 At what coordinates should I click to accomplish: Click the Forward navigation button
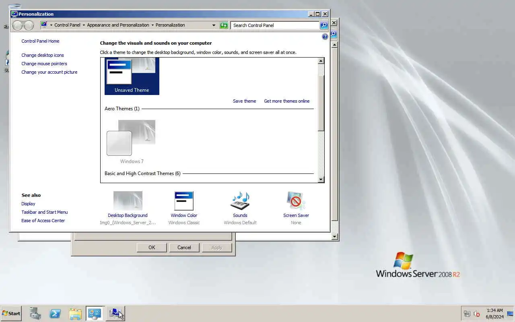pyautogui.click(x=29, y=25)
